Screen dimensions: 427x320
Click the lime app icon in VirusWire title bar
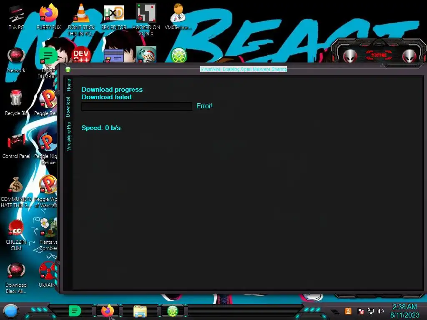tap(68, 70)
